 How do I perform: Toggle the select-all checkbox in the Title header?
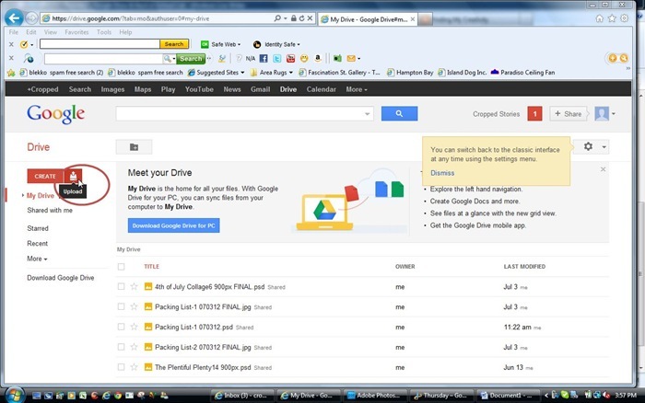tap(122, 267)
